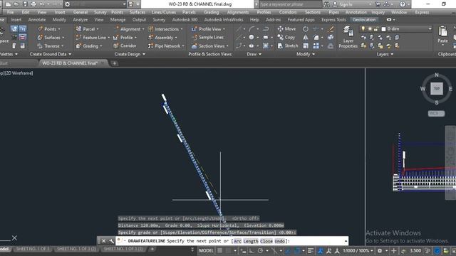Select the Traverse tool
This screenshot has height=256, width=456.
(50, 46)
